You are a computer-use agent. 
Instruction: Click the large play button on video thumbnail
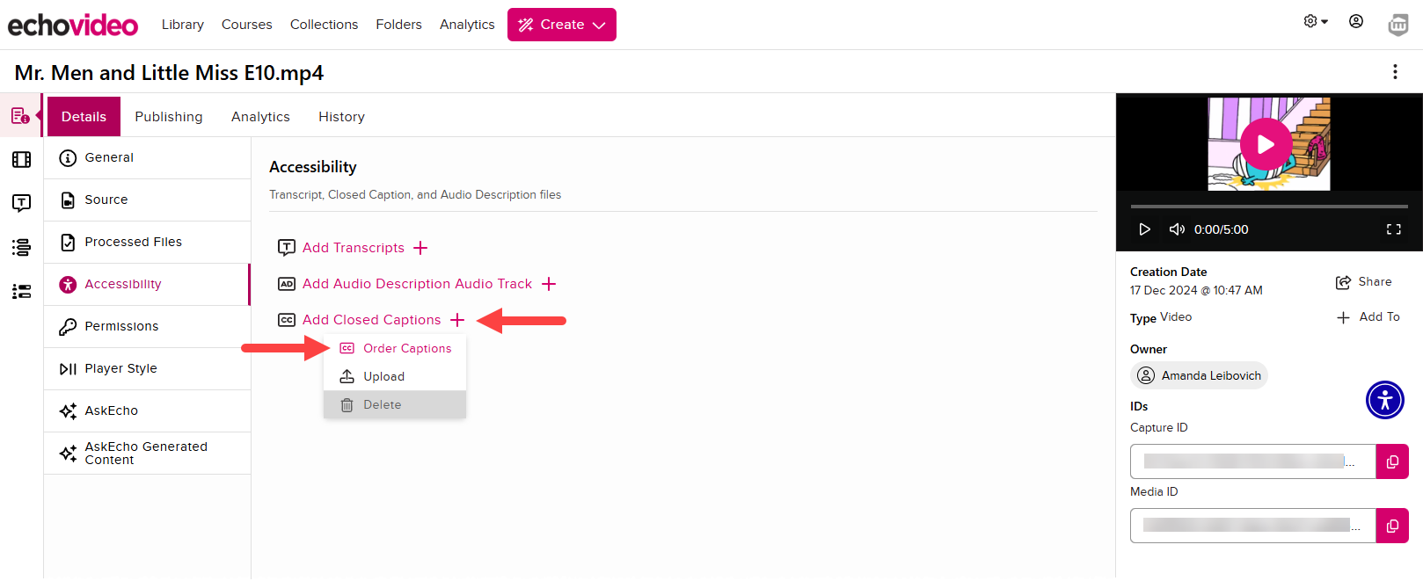[1266, 144]
